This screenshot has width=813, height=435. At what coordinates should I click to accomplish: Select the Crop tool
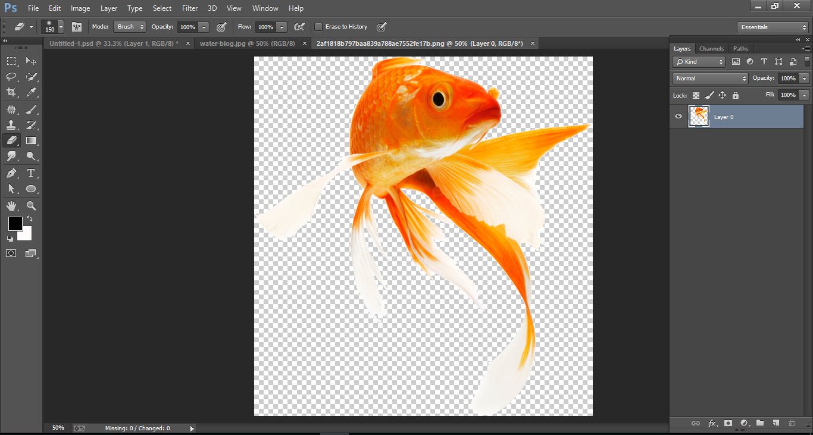[12, 93]
